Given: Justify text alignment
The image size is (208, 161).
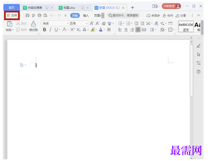Looking at the screenshot, I should click(138, 30).
